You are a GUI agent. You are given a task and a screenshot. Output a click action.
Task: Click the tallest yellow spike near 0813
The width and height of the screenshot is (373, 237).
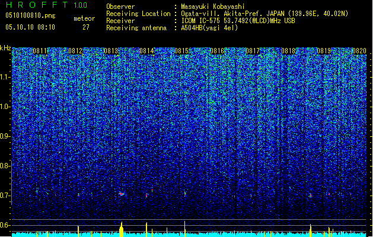point(122,229)
